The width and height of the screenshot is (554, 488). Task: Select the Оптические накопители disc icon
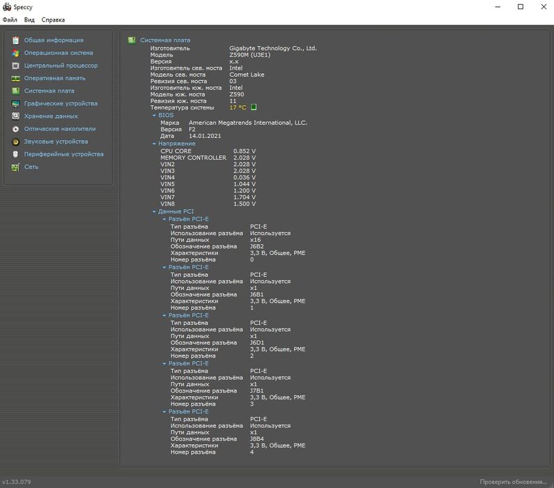[x=15, y=129]
